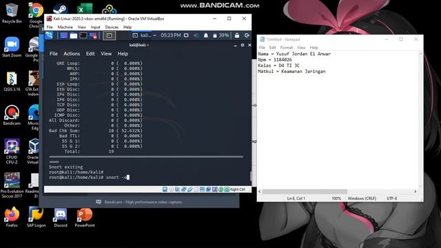Click the recording indicator in VirtualBox status bar
This screenshot has height=248, width=441.
[x=208, y=189]
